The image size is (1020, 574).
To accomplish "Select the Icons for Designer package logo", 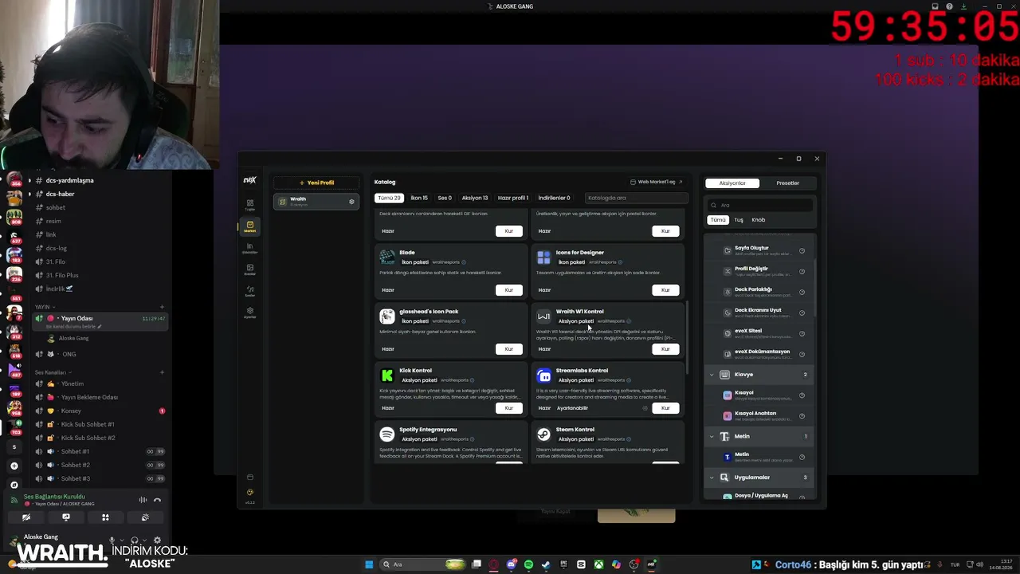I will pos(543,258).
